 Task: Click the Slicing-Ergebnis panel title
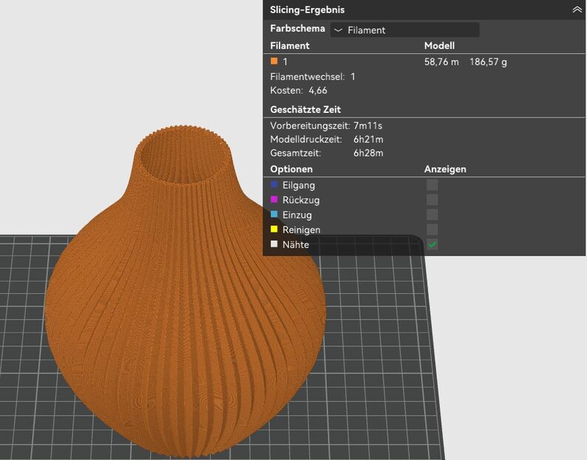308,10
